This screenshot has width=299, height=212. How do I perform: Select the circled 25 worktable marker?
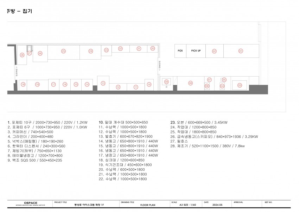[x=63, y=51]
